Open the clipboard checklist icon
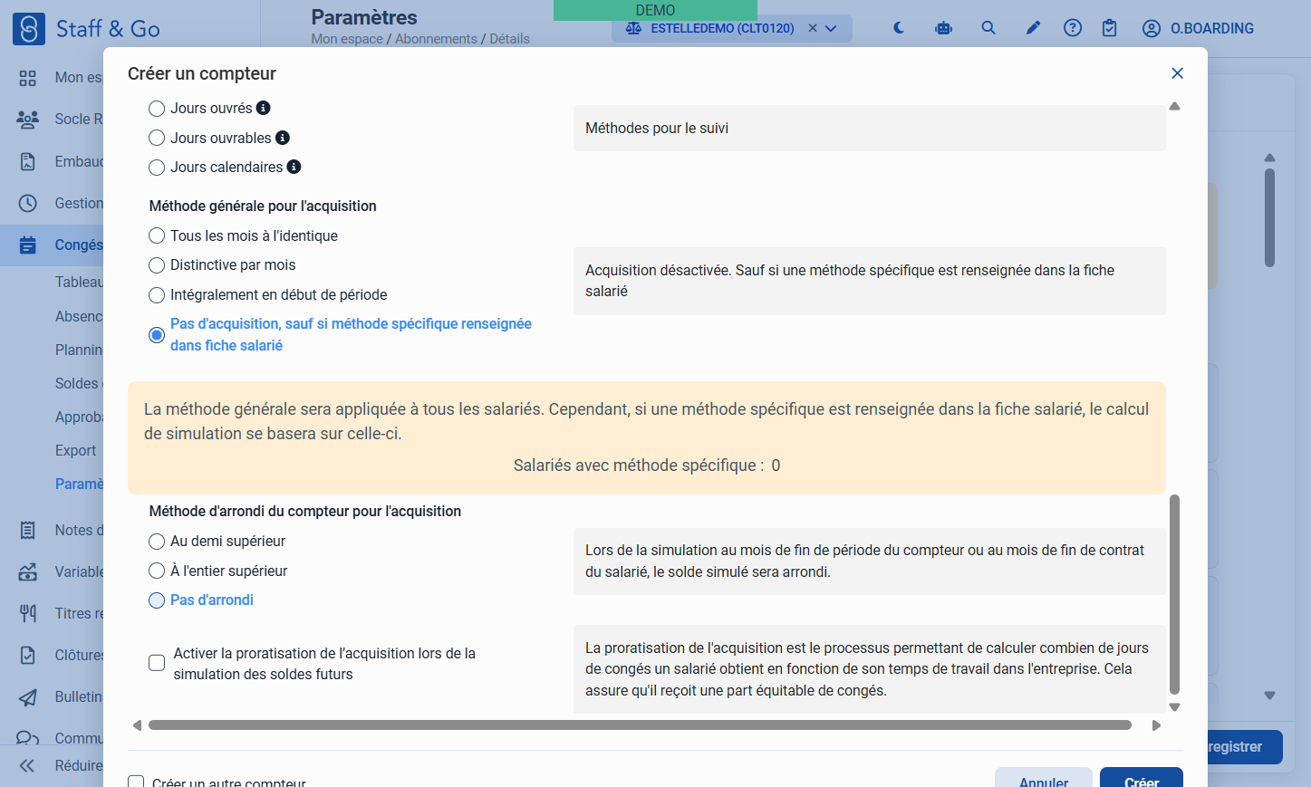The image size is (1311, 787). click(1110, 28)
